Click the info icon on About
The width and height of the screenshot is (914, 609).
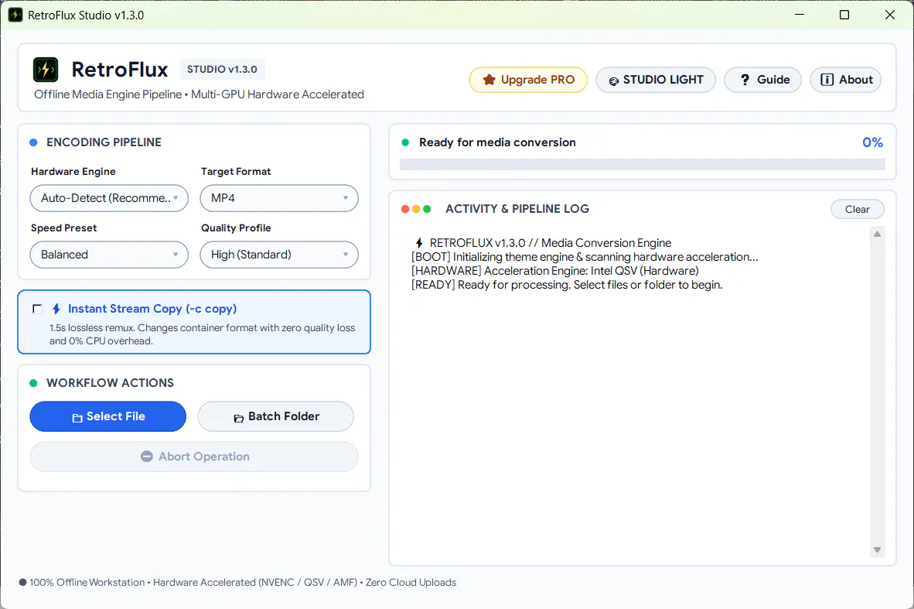(827, 80)
